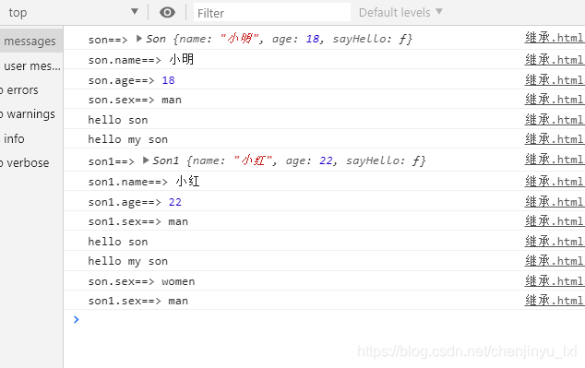The width and height of the screenshot is (585, 368).
Task: Expand the Son1 object with 小红
Action: (x=146, y=160)
